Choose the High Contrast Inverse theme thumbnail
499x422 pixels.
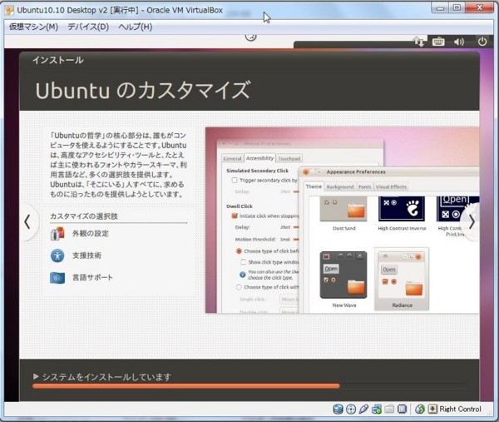tap(402, 209)
